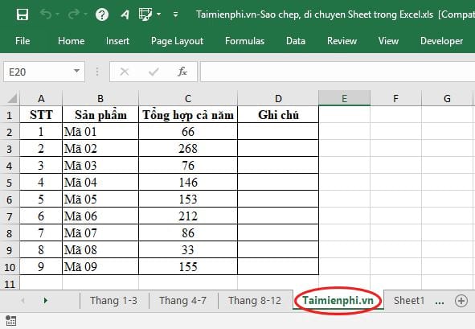Screen dimensions: 475x329
Task: Select the Taimienphi.vn sheet tab
Action: coord(338,301)
